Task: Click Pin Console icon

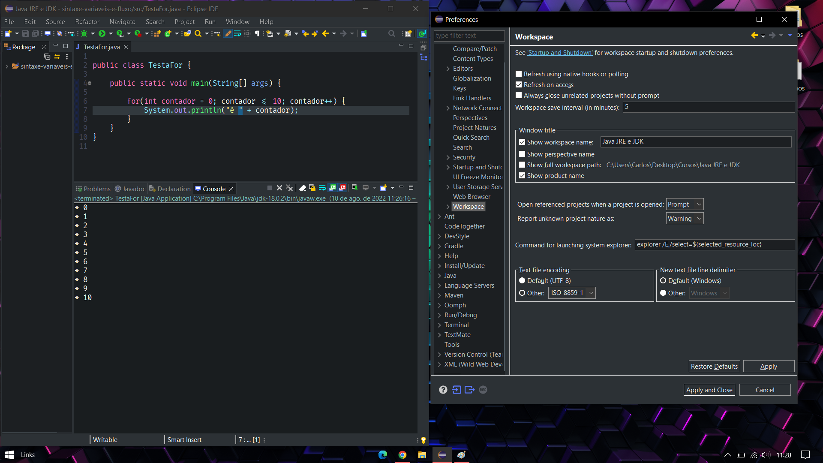Action: 354,188
